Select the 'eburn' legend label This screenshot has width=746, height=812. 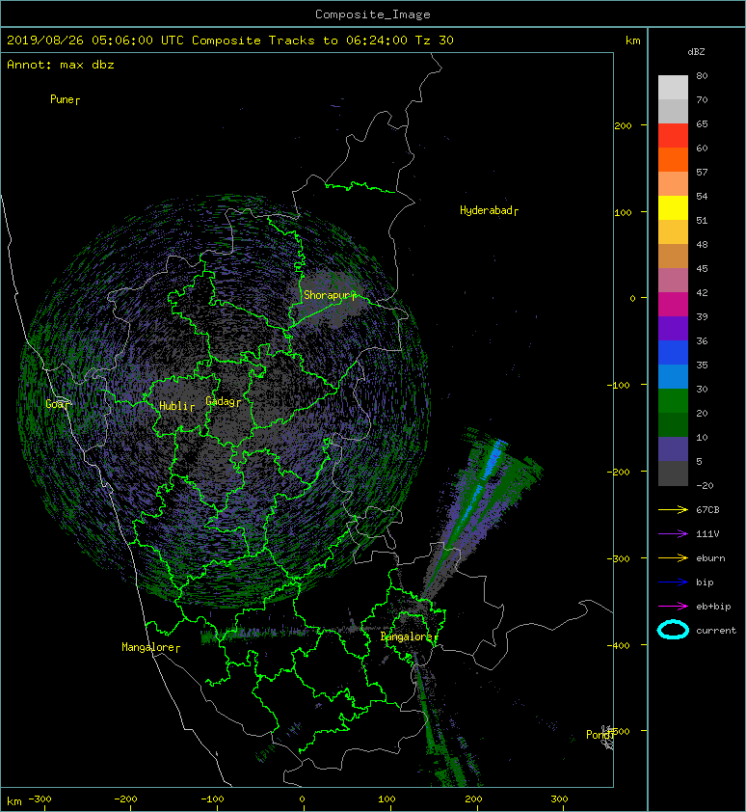[710, 557]
